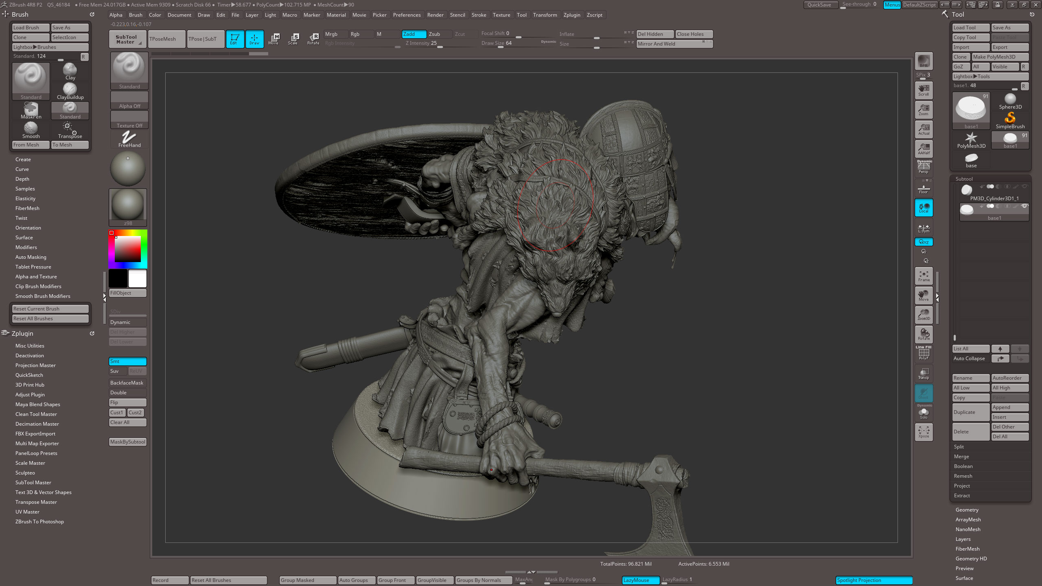
Task: Open the Document menu
Action: pyautogui.click(x=179, y=15)
